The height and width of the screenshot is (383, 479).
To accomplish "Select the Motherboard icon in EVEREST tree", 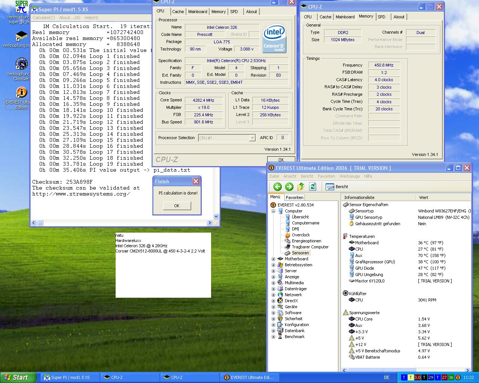I will [280, 259].
